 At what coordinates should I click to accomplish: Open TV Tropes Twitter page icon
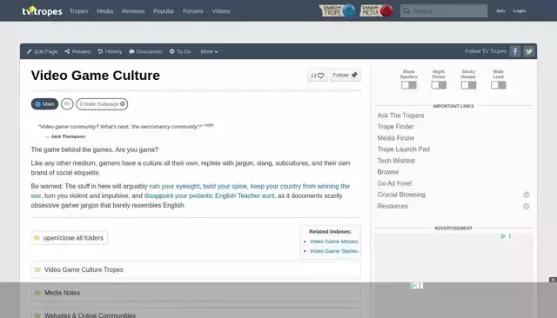(529, 51)
